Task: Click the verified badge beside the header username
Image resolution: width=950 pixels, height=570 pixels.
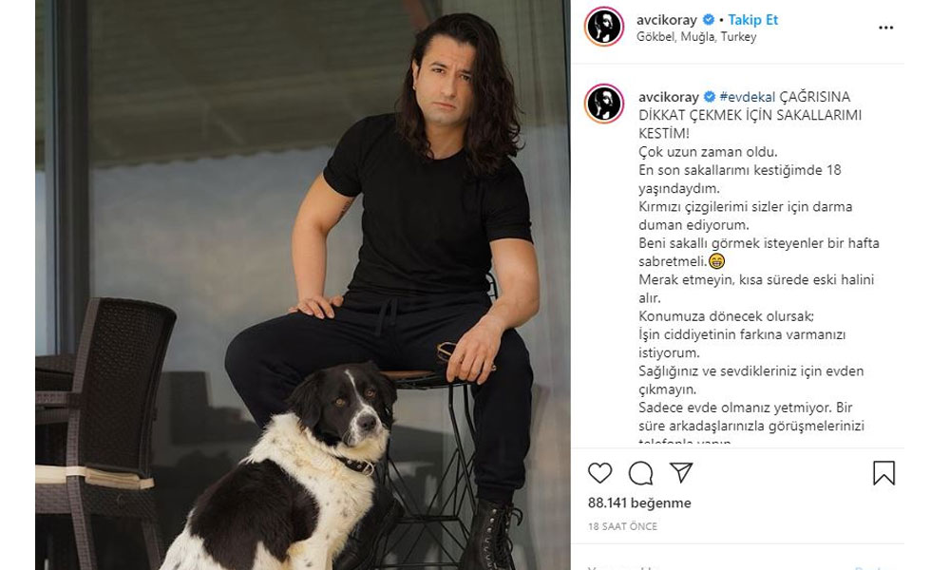Action: [x=709, y=20]
